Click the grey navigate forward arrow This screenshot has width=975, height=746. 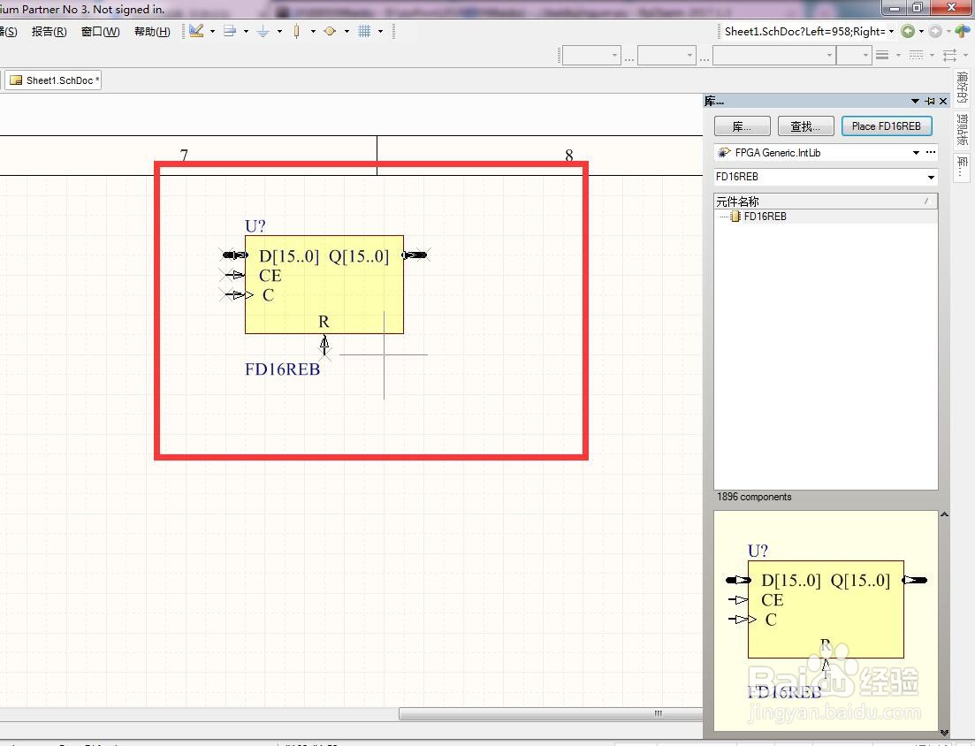click(x=935, y=31)
